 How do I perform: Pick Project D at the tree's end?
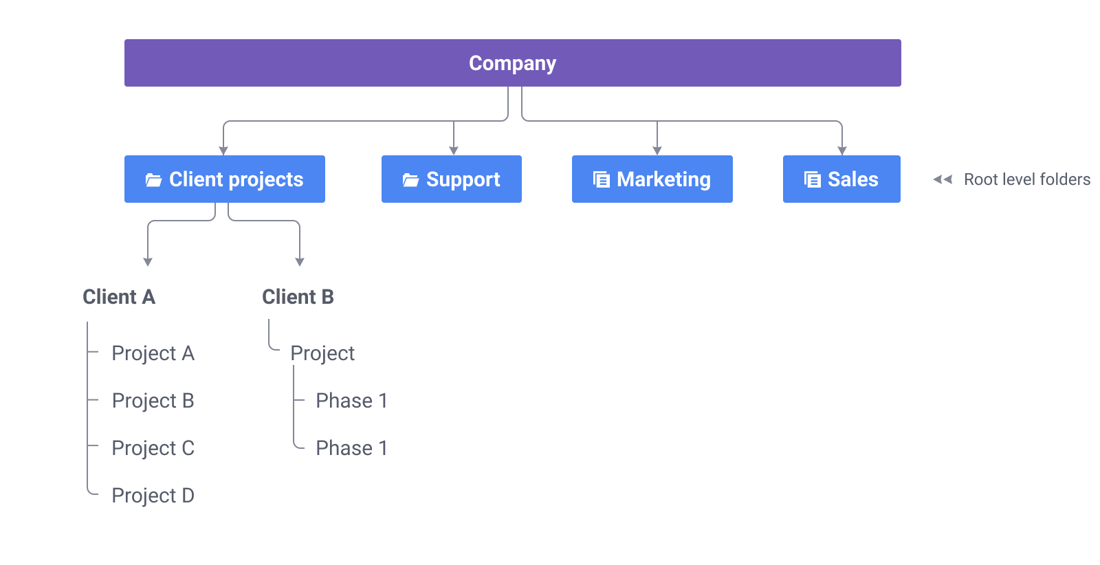[153, 496]
